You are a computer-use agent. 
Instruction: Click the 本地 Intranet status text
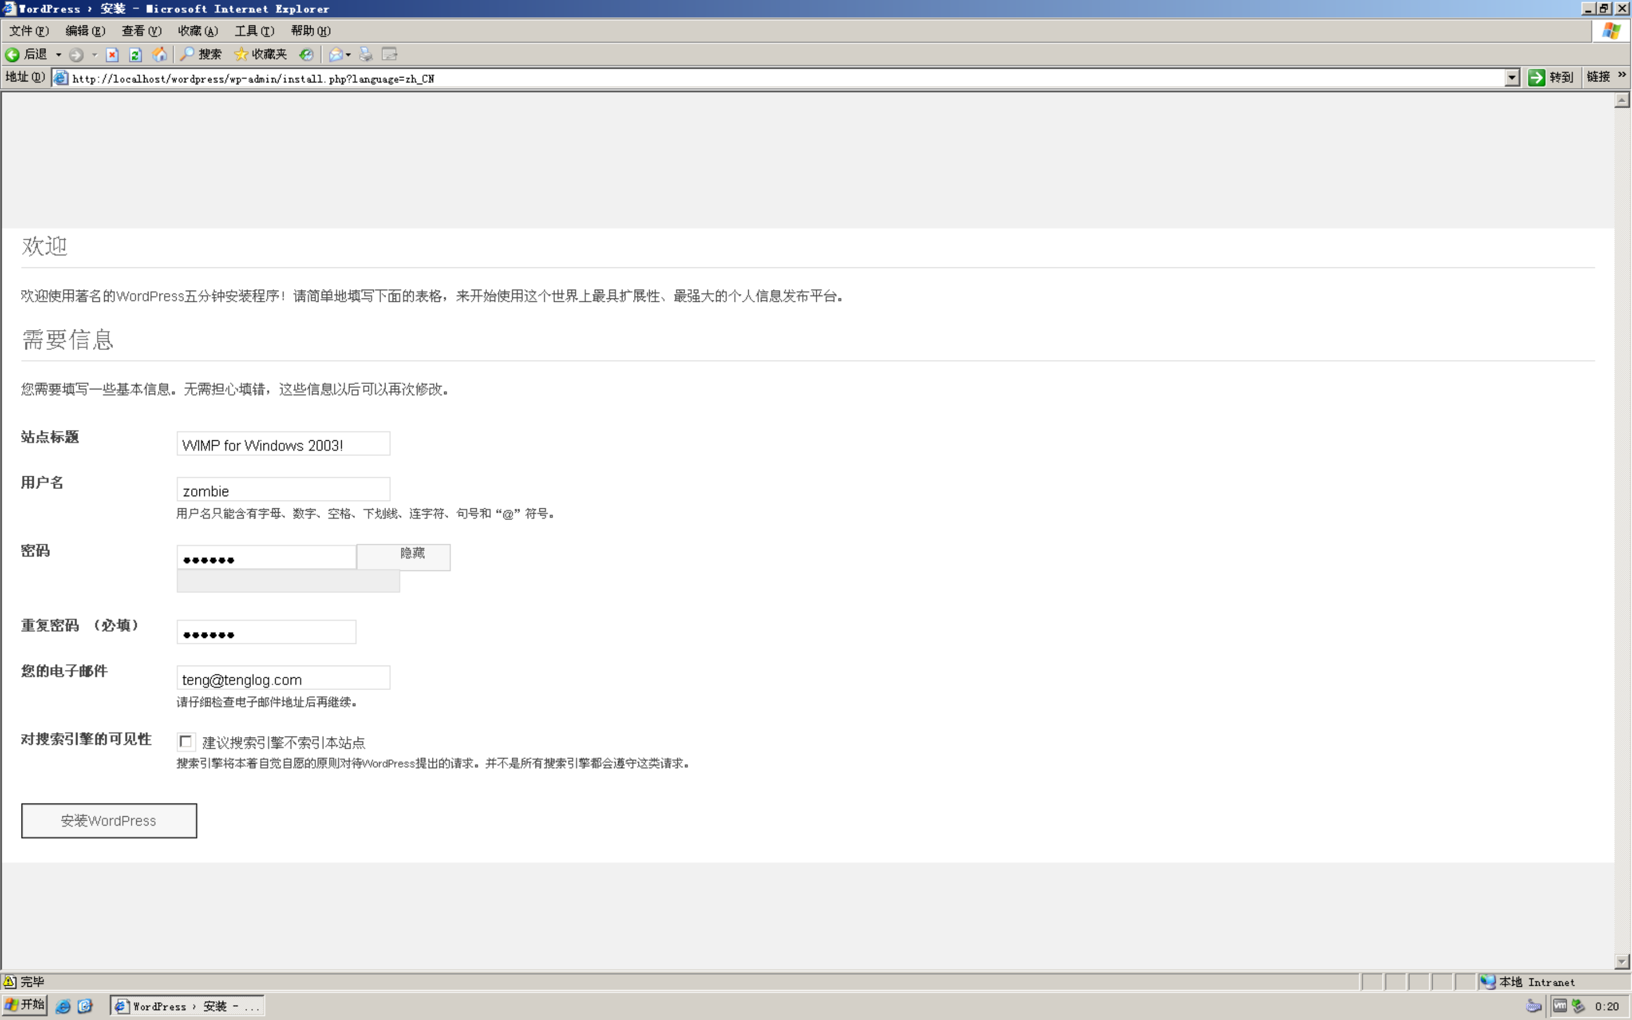pyautogui.click(x=1536, y=982)
